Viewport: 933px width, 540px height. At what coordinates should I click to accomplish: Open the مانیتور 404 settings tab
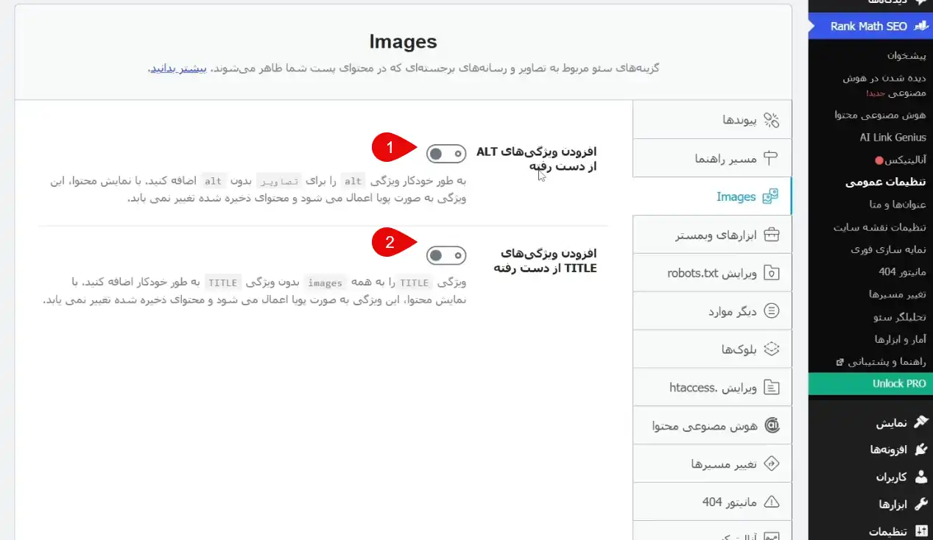pyautogui.click(x=712, y=502)
